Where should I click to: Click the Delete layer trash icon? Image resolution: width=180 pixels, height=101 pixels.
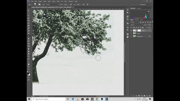tap(150, 96)
